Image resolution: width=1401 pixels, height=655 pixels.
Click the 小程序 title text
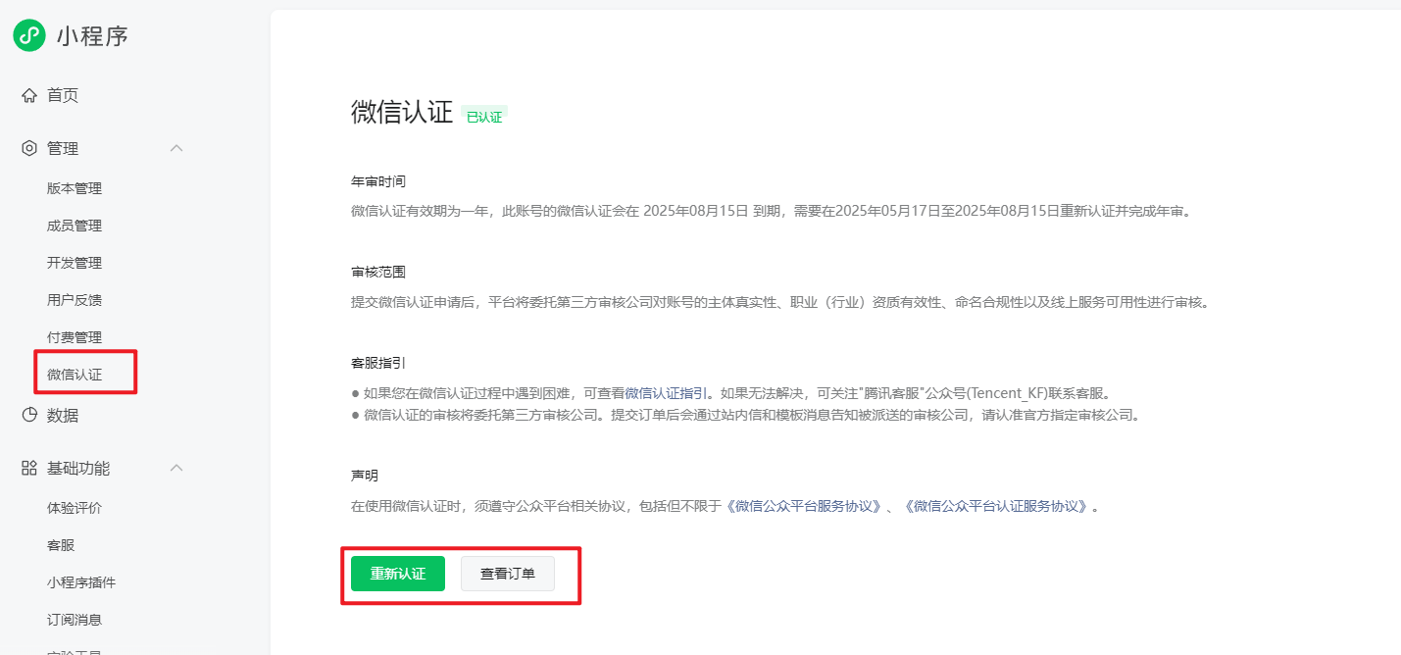(x=92, y=36)
